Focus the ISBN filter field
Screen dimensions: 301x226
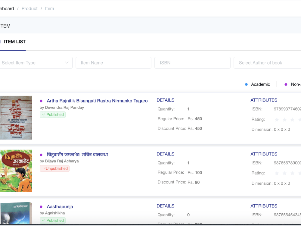(x=192, y=63)
